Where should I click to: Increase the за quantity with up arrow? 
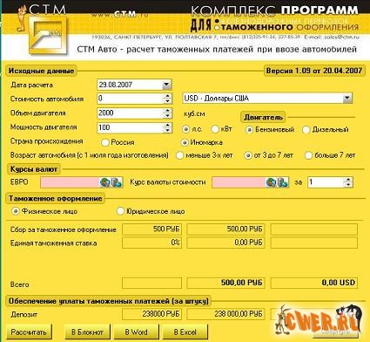348,180
